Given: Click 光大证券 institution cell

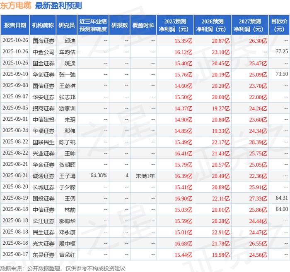Looking at the screenshot, I should (x=43, y=243).
